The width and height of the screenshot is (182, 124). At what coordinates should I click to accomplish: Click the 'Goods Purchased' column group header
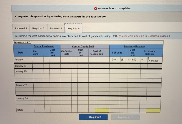(44, 47)
